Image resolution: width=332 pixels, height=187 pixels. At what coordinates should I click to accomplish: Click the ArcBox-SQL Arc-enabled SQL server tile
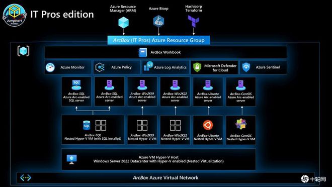point(76,91)
